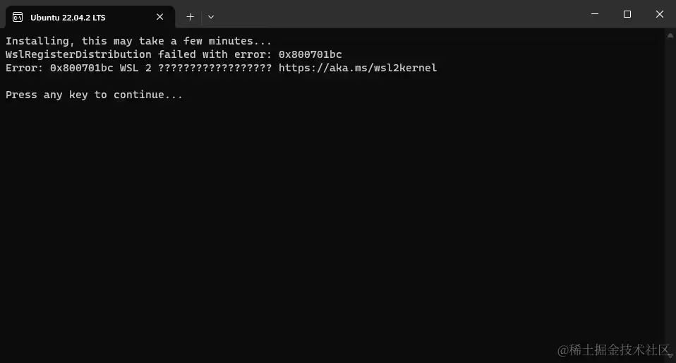676x363 pixels.
Task: Expand the new tab profile dropdown chevron
Action: [x=211, y=17]
